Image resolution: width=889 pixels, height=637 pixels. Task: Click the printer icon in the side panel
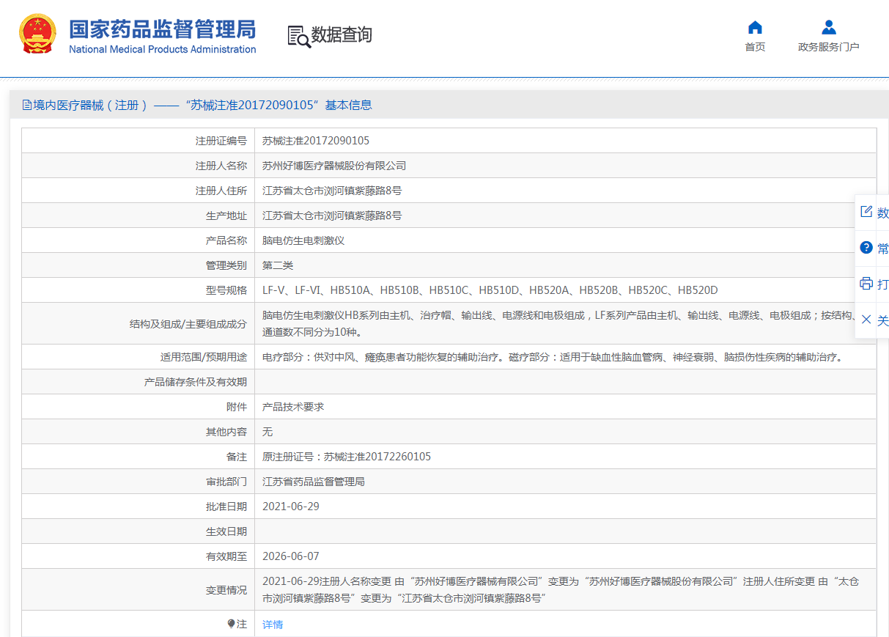pyautogui.click(x=866, y=284)
